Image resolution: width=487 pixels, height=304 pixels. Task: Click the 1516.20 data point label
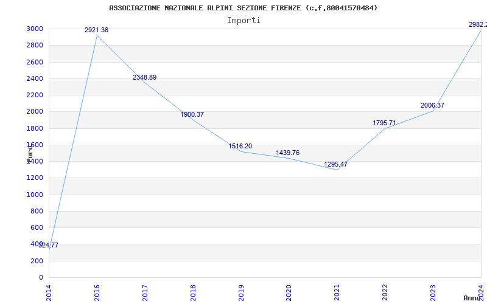pyautogui.click(x=240, y=146)
